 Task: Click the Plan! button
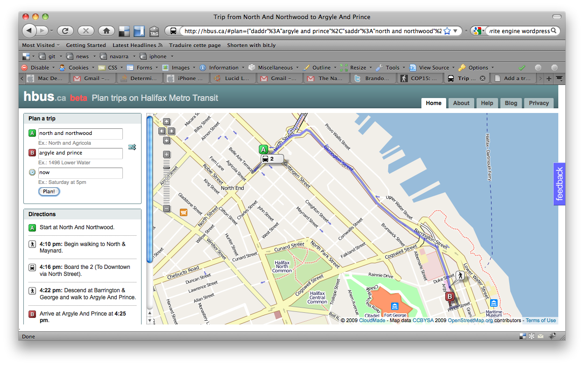(x=49, y=191)
